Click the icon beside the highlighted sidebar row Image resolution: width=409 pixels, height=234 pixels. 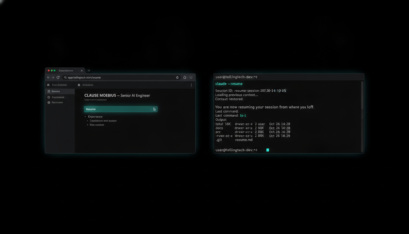pyautogui.click(x=49, y=91)
